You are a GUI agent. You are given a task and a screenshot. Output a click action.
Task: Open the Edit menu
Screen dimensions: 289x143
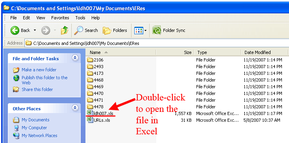[26, 18]
